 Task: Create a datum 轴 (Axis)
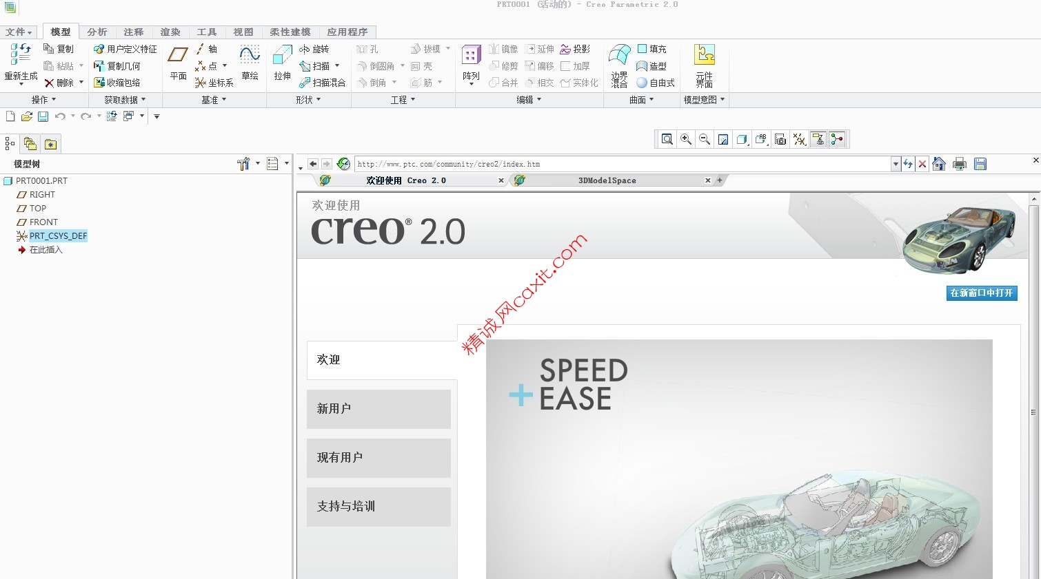point(206,49)
